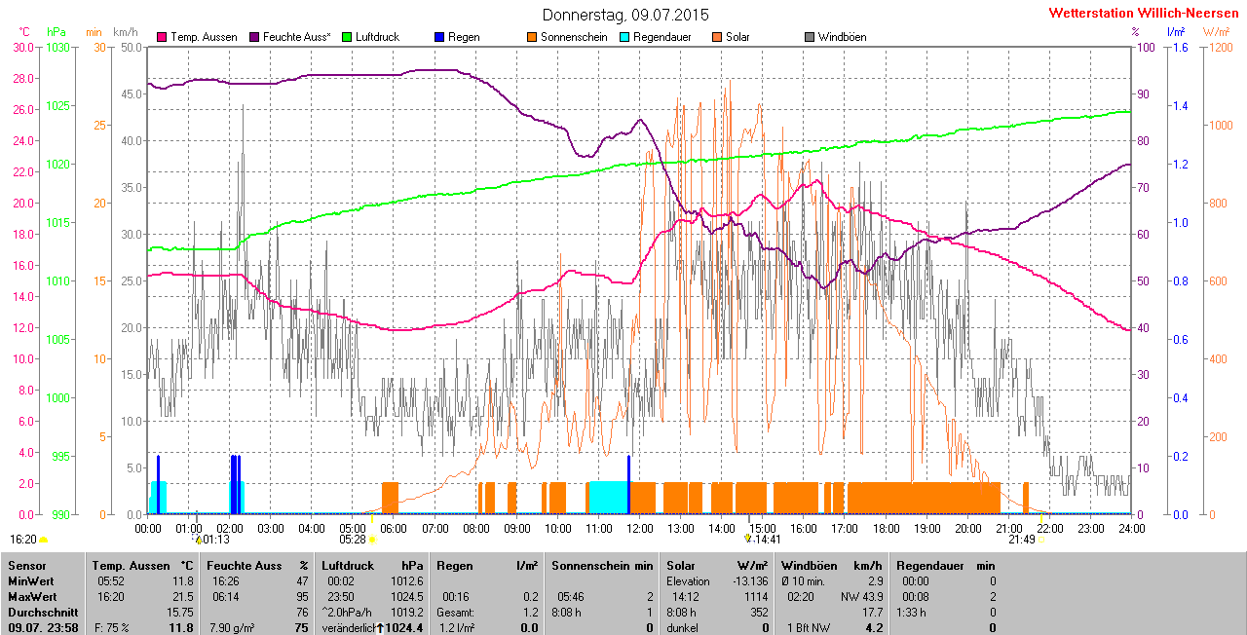The height and width of the screenshot is (635, 1247).
Task: Click the Luftdruck hPa table header
Action: (x=374, y=565)
